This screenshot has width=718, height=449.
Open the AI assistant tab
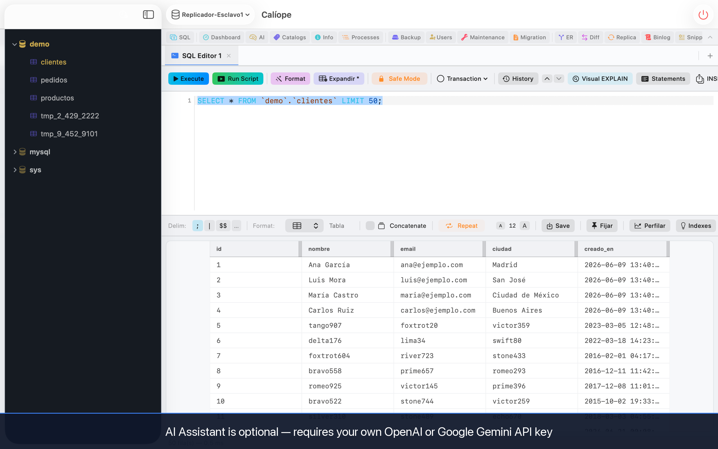(x=257, y=37)
